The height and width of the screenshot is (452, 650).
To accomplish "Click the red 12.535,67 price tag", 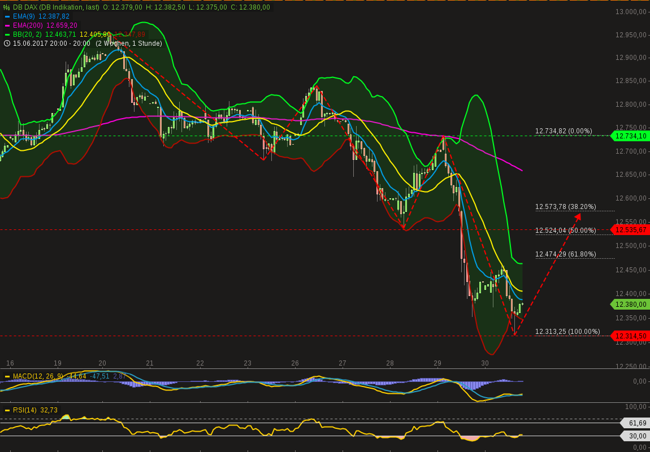I will [x=630, y=229].
